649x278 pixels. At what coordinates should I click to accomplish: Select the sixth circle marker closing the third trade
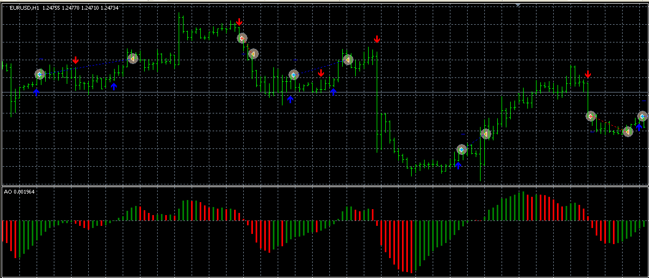(348, 59)
